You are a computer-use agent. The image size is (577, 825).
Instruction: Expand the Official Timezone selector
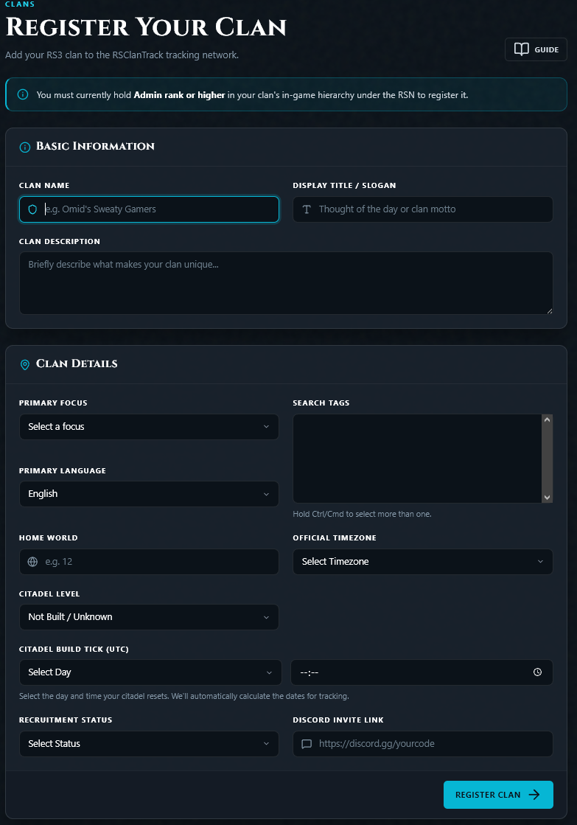[423, 561]
